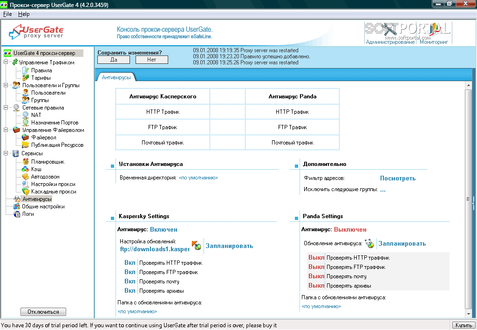Image resolution: width=477 pixels, height=330 pixels.
Task: Click the Группы icon in tree
Action: [x=26, y=100]
